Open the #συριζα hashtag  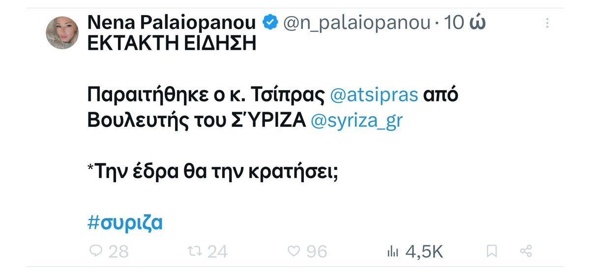[x=124, y=223]
